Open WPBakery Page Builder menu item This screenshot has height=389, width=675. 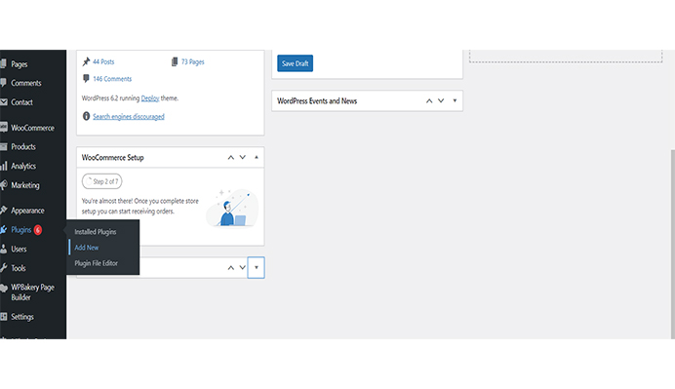click(33, 292)
